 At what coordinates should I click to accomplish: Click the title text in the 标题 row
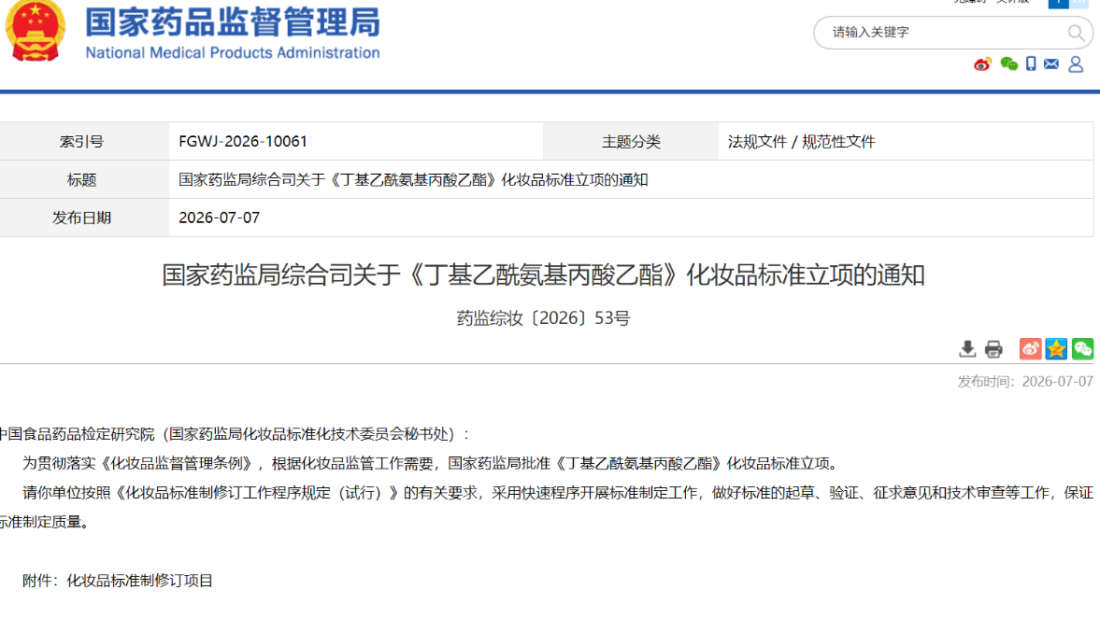coord(413,180)
